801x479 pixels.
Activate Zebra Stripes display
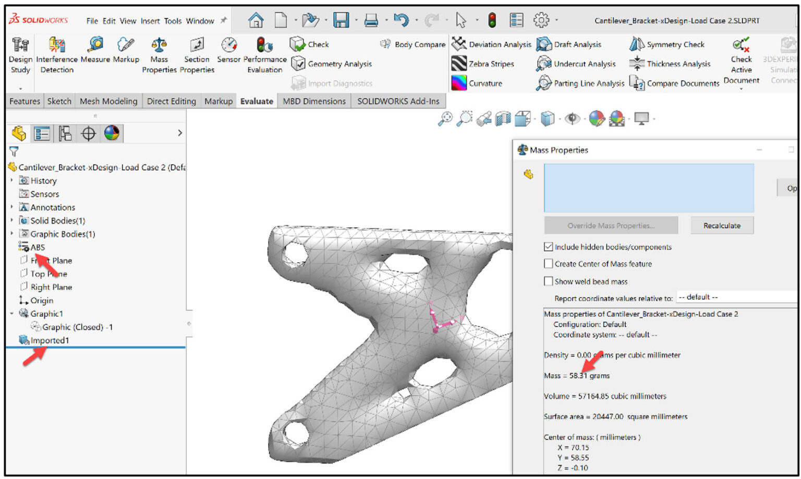coord(482,64)
